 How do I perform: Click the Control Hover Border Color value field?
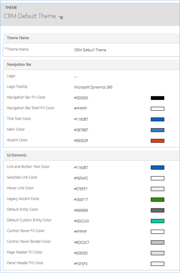(x=81, y=242)
